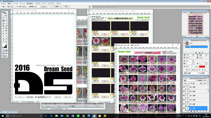Open the leading 自動 dropdown

[x=206, y=55]
